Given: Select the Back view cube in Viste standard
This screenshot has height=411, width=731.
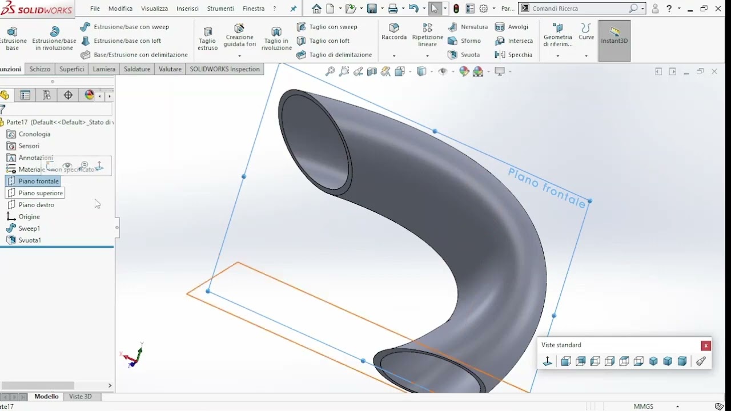Looking at the screenshot, I should pyautogui.click(x=581, y=361).
